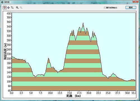Screen dimensions: 140x101
Task: Close the window with red X
Action: click(136, 1)
